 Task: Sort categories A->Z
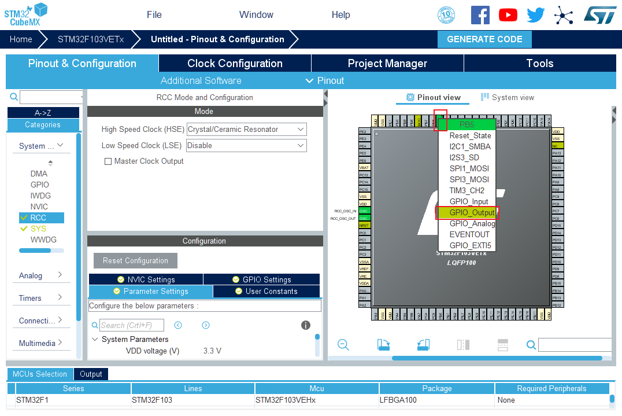coord(43,113)
